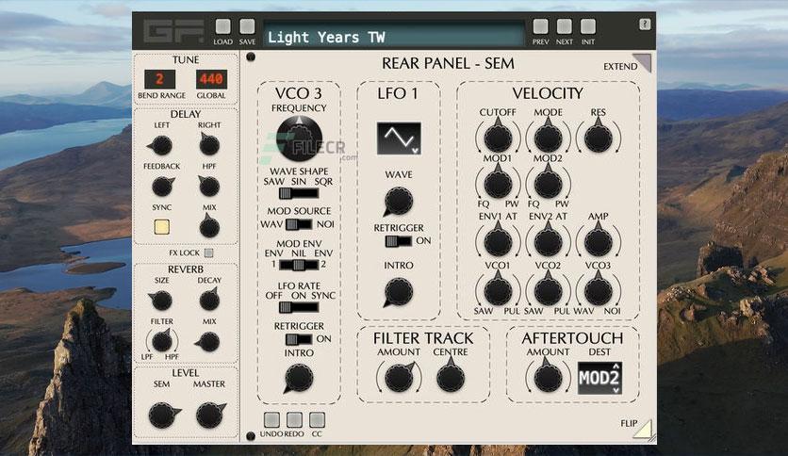Click the VCO 3 WAVE SHAPE slider

click(299, 193)
